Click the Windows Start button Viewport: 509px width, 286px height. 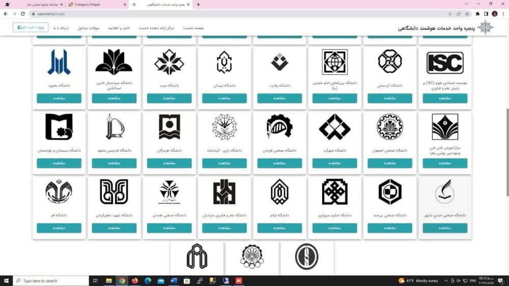6,280
